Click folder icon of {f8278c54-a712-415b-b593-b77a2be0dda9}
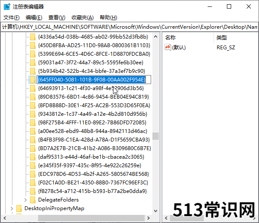The width and height of the screenshot is (259, 223). (x=33, y=191)
